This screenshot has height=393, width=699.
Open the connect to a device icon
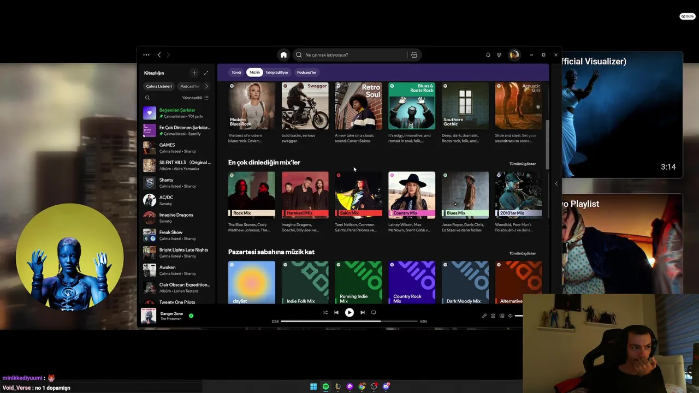pyautogui.click(x=502, y=315)
